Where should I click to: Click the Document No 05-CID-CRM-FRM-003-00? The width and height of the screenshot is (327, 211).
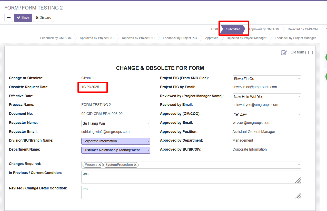(x=102, y=114)
